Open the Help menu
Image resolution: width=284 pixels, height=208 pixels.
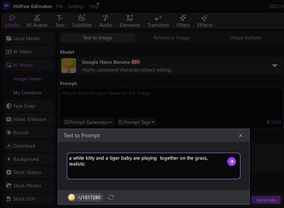coord(94,6)
